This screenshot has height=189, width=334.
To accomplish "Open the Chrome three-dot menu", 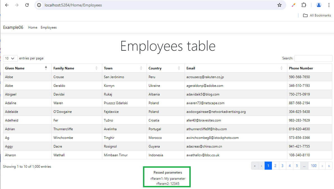I will click(x=329, y=5).
